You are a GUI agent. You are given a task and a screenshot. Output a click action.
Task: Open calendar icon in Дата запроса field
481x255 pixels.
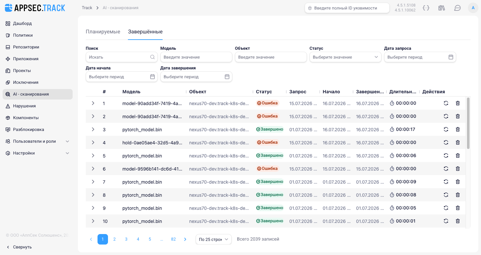451,57
